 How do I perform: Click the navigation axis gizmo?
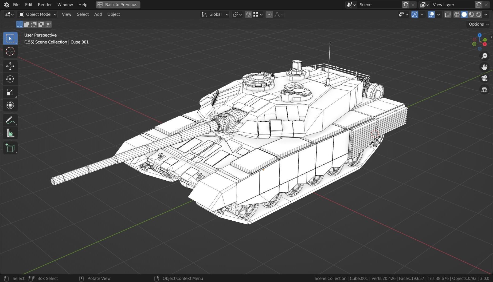(480, 42)
